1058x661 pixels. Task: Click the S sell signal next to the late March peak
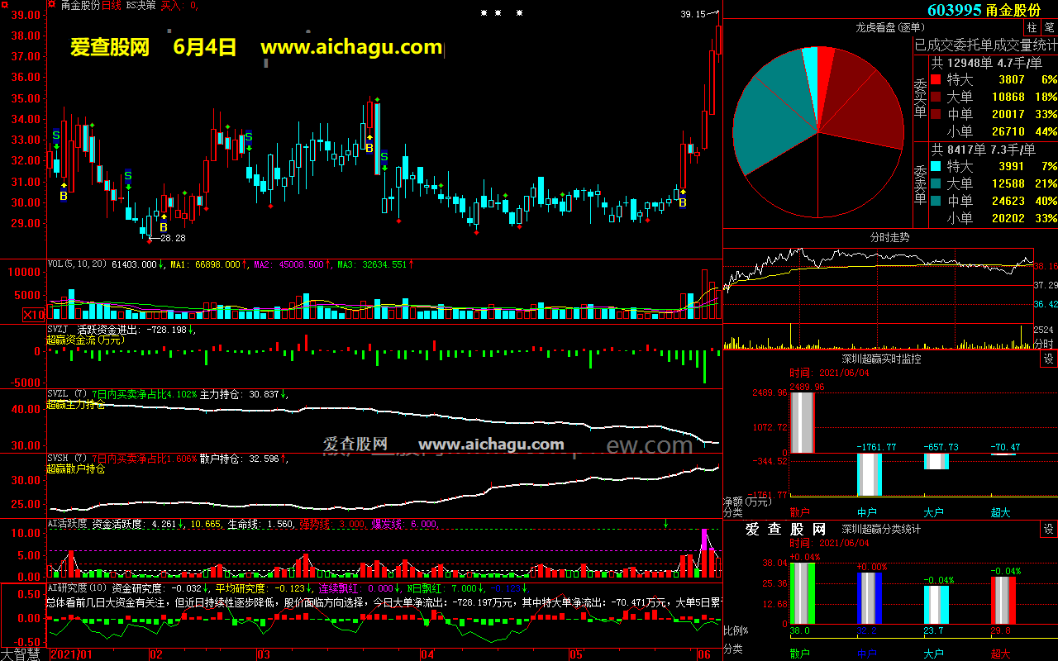[384, 157]
